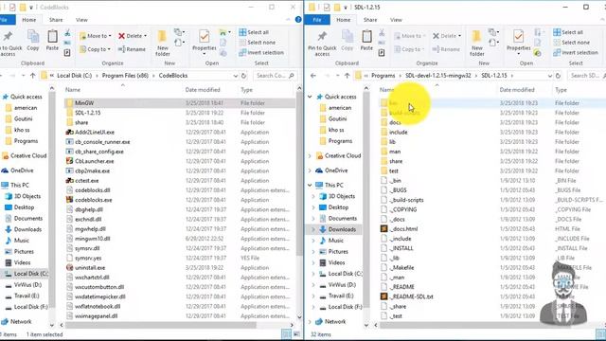Open Properties in CodeBlocks window ribbon
The image size is (606, 341).
point(205,42)
